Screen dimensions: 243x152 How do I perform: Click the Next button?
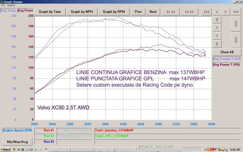pyautogui.click(x=153, y=12)
